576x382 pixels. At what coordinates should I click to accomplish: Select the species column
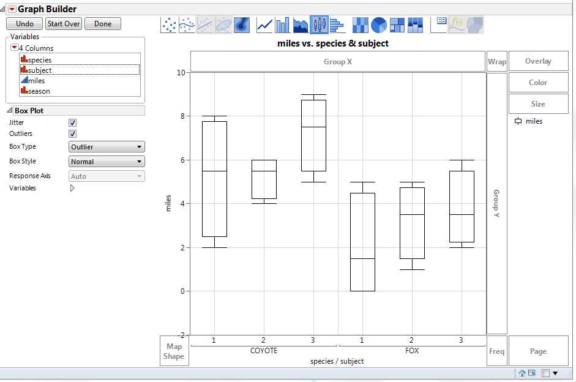tap(80, 59)
